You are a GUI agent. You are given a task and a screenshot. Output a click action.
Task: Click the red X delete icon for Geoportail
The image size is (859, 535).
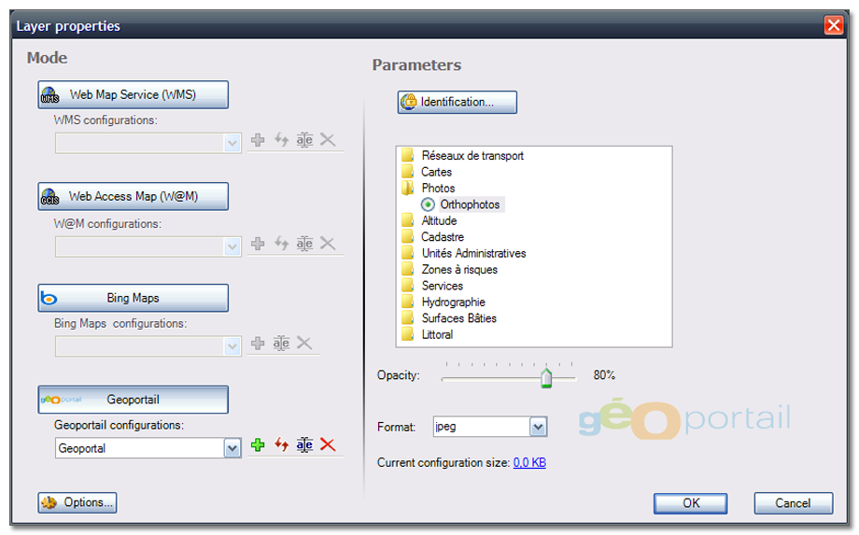(x=328, y=445)
